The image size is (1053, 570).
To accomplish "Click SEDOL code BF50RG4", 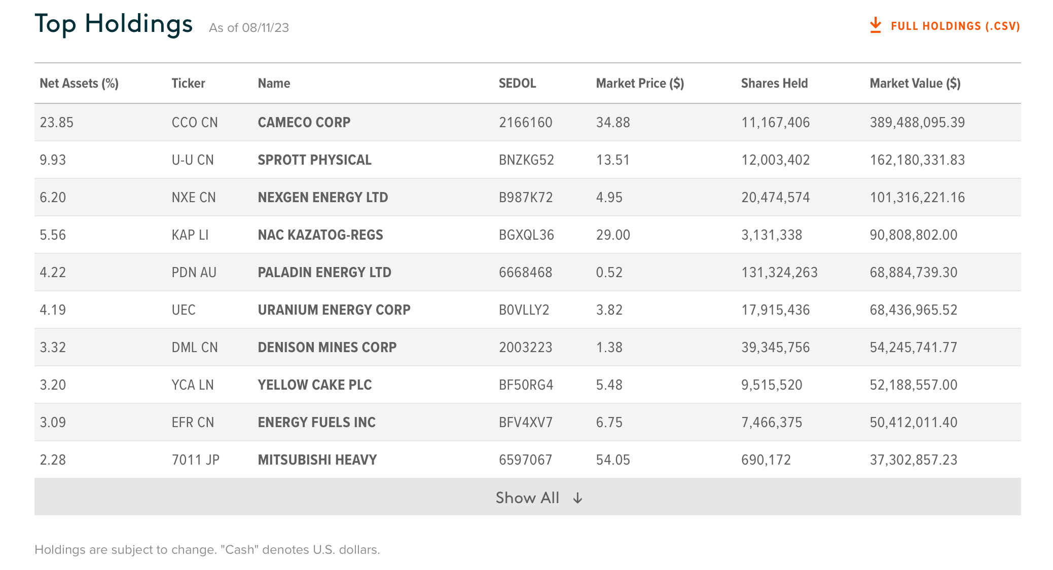I will 526,385.
